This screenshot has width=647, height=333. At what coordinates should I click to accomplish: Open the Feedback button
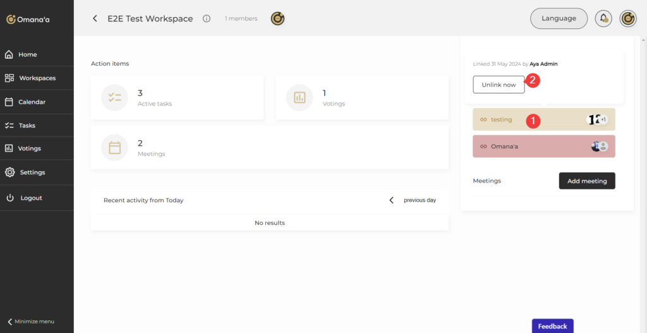coord(552,326)
